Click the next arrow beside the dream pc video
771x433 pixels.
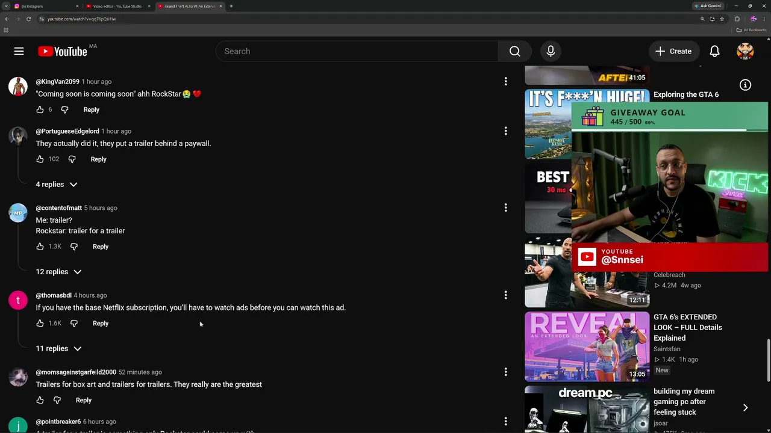745,408
